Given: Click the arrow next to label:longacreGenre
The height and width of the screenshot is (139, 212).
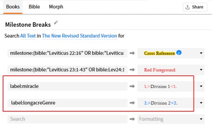Looking at the screenshot, I should pyautogui.click(x=132, y=103).
